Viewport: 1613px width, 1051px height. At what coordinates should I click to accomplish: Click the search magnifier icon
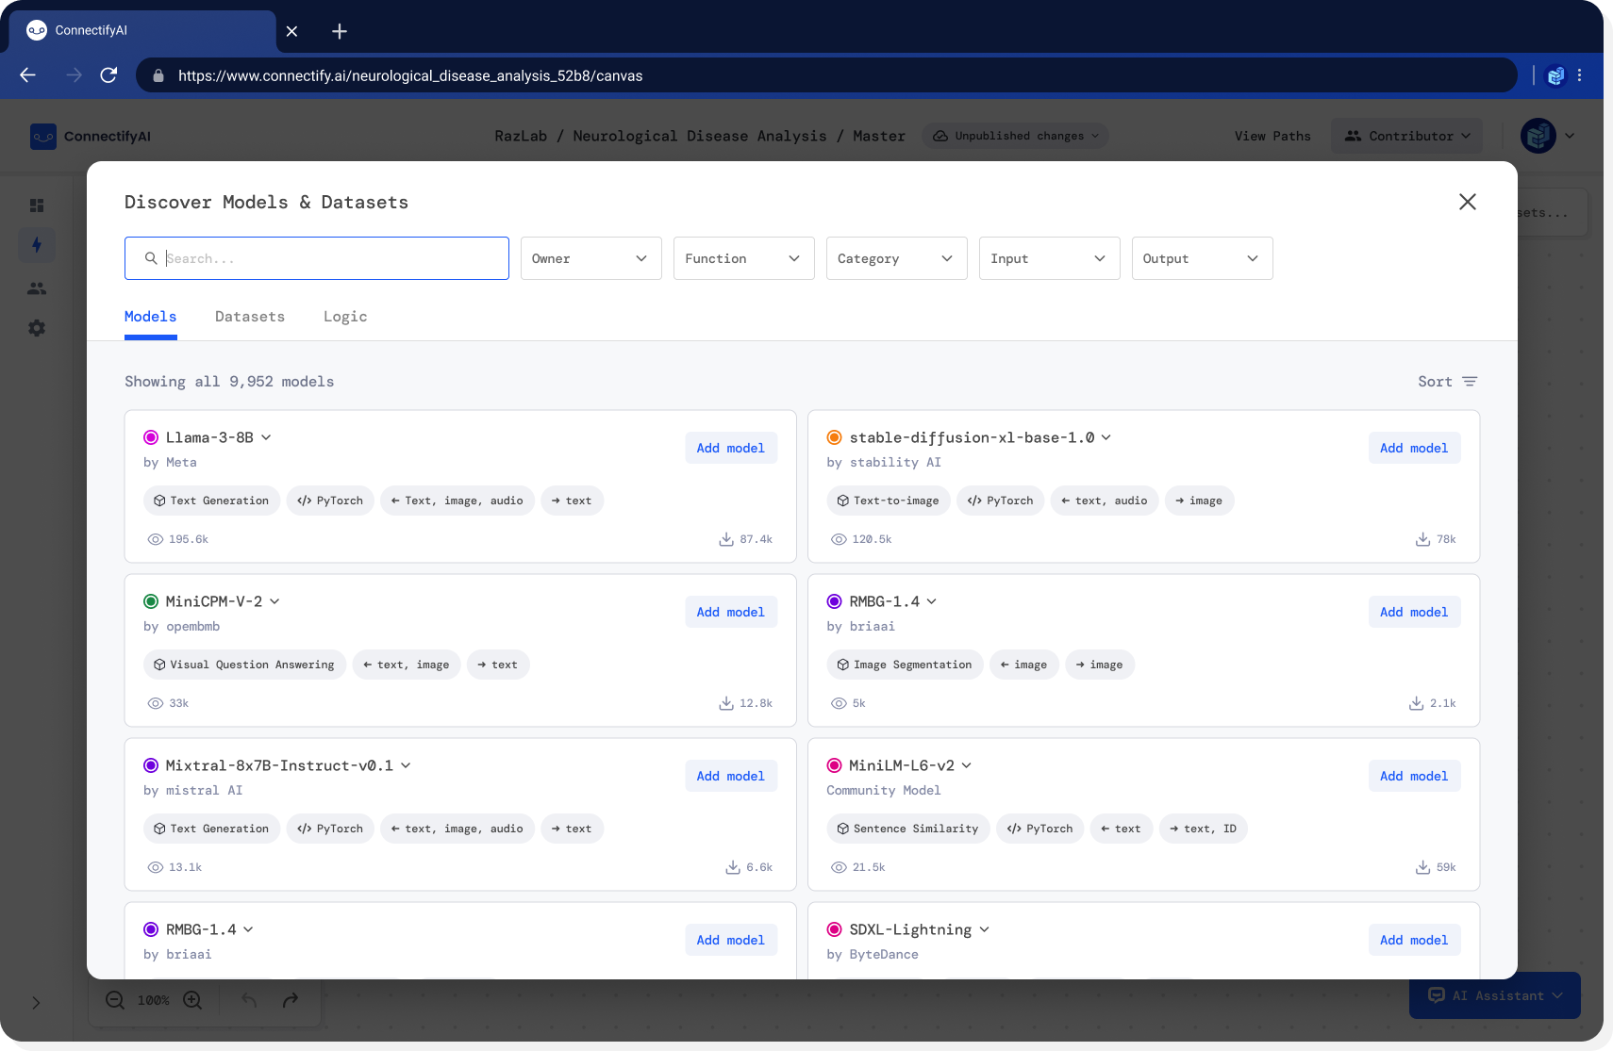[x=151, y=258]
